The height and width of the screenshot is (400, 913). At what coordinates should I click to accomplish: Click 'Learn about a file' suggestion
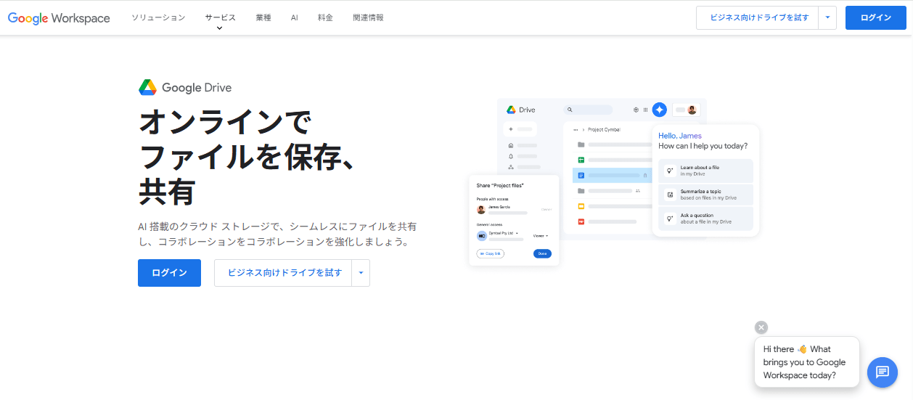click(705, 171)
